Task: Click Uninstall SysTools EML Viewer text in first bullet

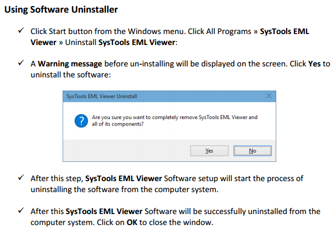Action: tap(121, 42)
